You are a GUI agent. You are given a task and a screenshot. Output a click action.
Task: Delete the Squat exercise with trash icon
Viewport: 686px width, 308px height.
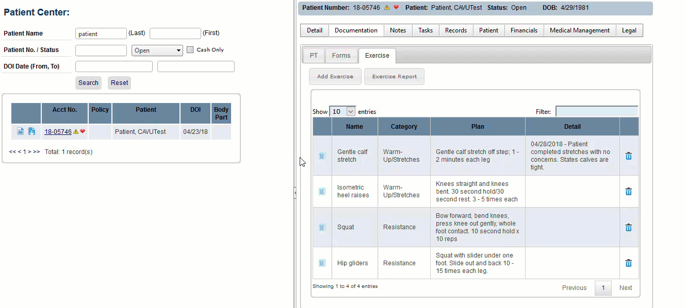click(x=629, y=227)
